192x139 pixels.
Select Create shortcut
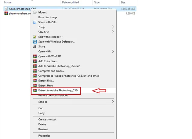[x=47, y=120]
